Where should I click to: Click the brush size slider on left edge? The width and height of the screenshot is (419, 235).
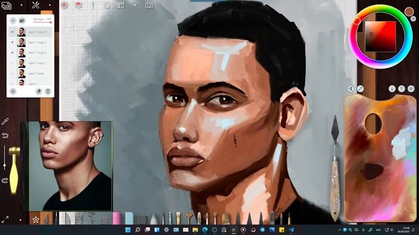pos(5,158)
